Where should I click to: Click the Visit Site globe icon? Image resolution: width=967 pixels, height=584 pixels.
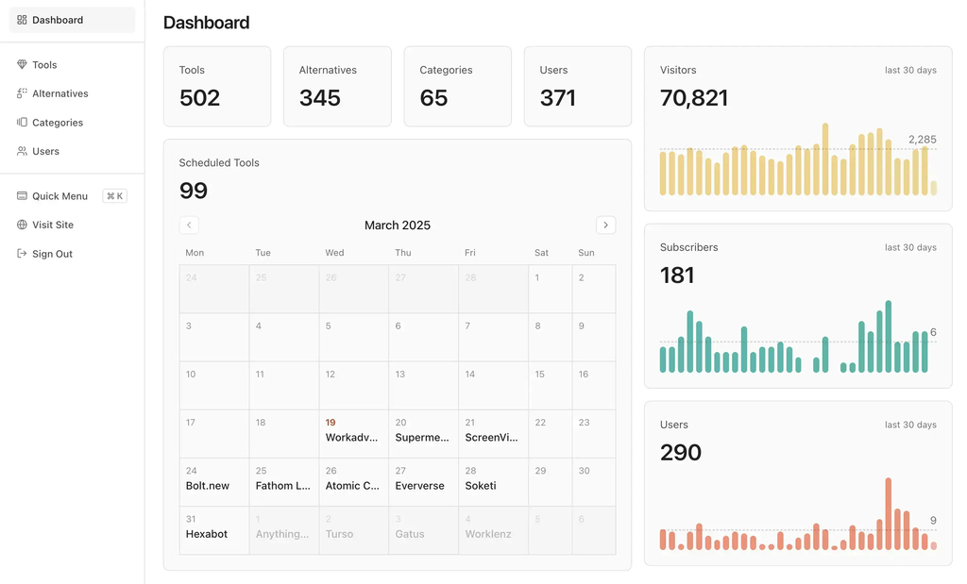tap(22, 225)
